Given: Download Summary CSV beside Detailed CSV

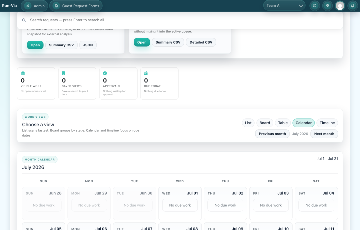Looking at the screenshot, I should click(x=168, y=42).
